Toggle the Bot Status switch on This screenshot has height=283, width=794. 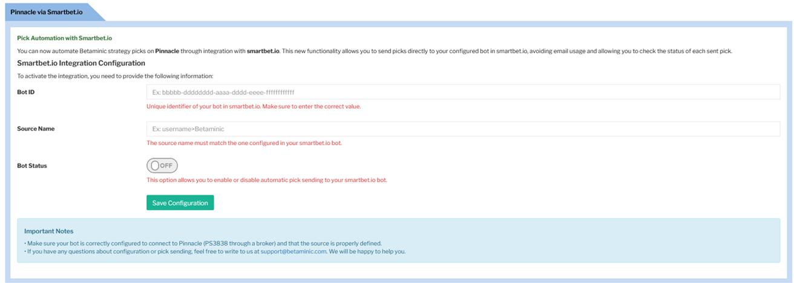pyautogui.click(x=162, y=165)
